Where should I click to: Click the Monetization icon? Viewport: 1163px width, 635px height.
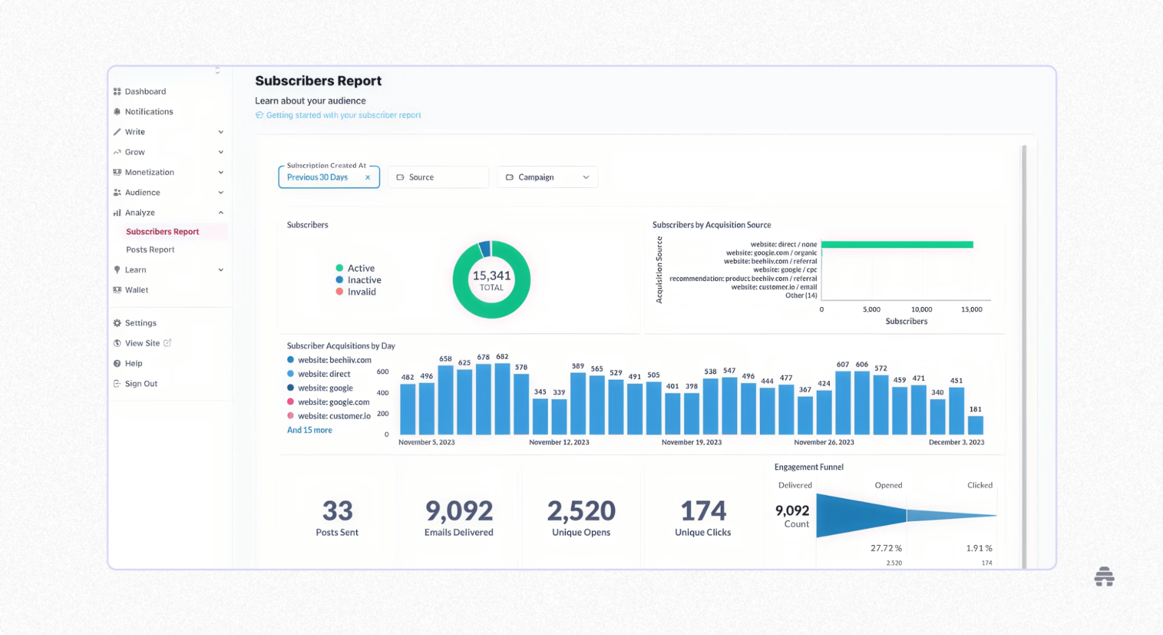pos(118,172)
